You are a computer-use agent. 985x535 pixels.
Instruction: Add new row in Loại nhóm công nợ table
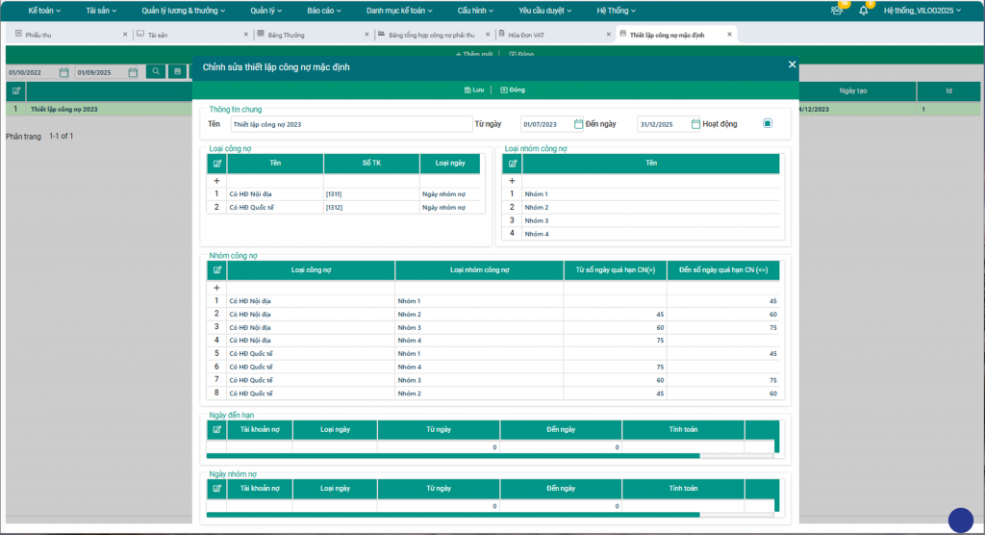tap(512, 180)
